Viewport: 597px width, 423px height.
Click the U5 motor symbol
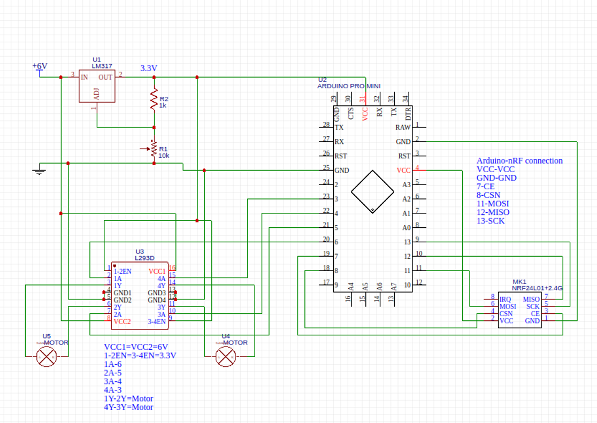(x=46, y=356)
